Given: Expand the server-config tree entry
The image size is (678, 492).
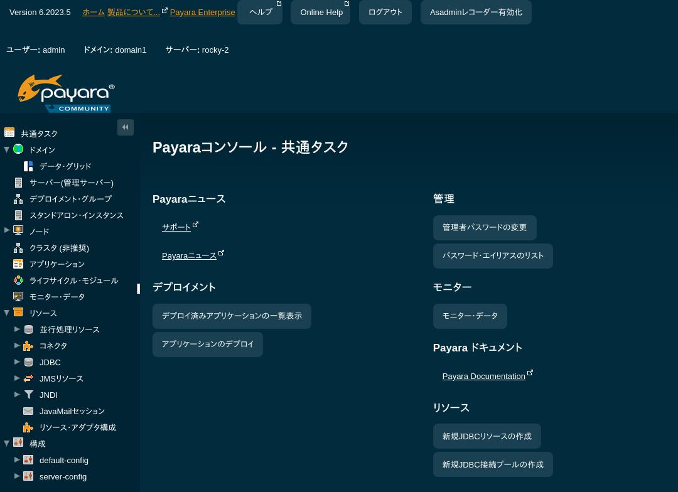Looking at the screenshot, I should pyautogui.click(x=17, y=476).
